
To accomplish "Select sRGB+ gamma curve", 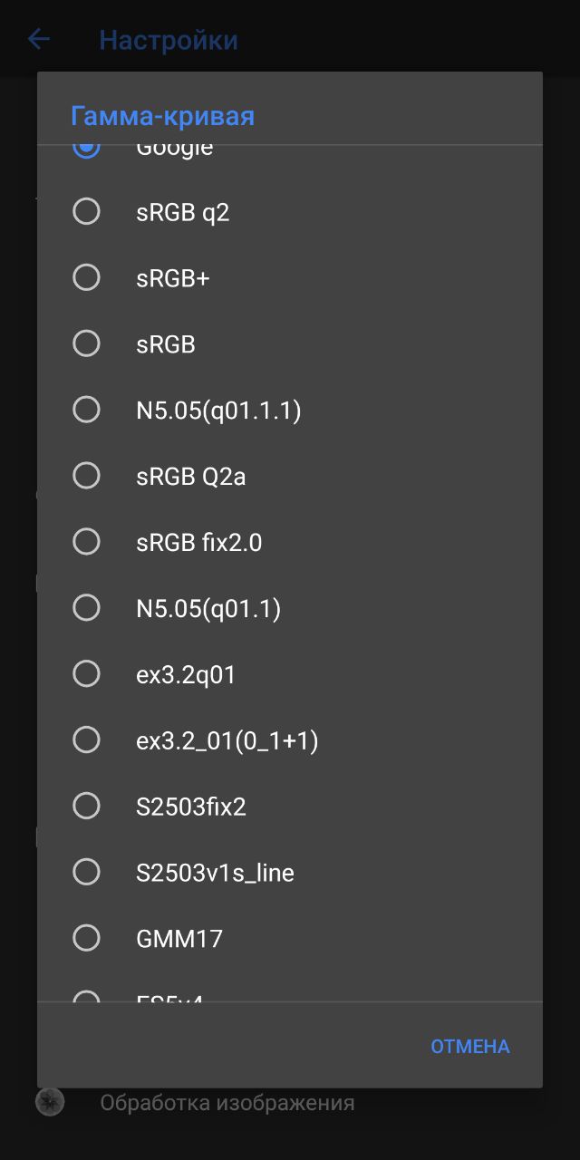I will coord(290,277).
